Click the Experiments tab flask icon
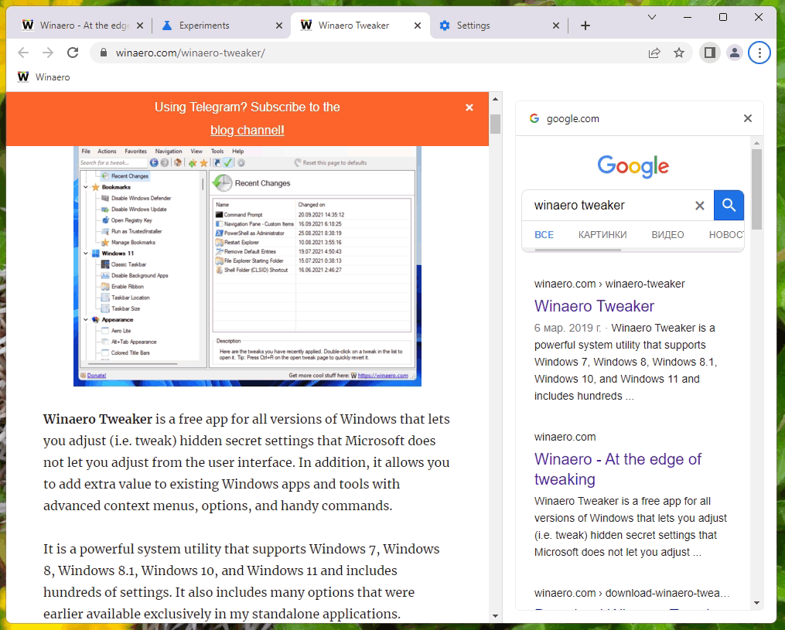 point(167,26)
